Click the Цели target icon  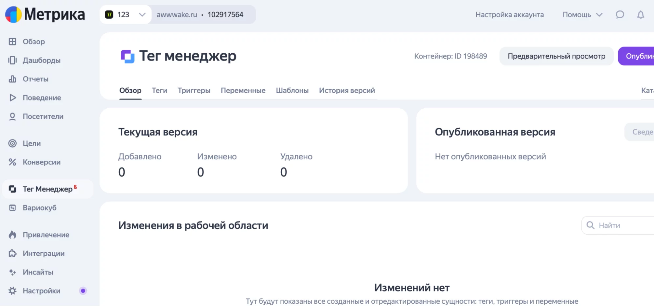(12, 143)
